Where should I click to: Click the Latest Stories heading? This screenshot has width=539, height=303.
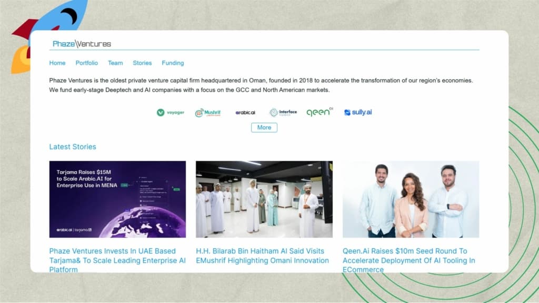click(73, 147)
